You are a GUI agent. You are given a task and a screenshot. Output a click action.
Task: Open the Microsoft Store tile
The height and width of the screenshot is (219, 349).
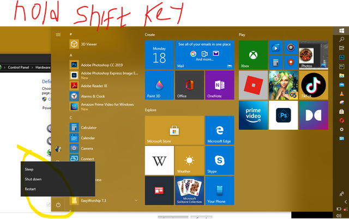[x=174, y=130]
